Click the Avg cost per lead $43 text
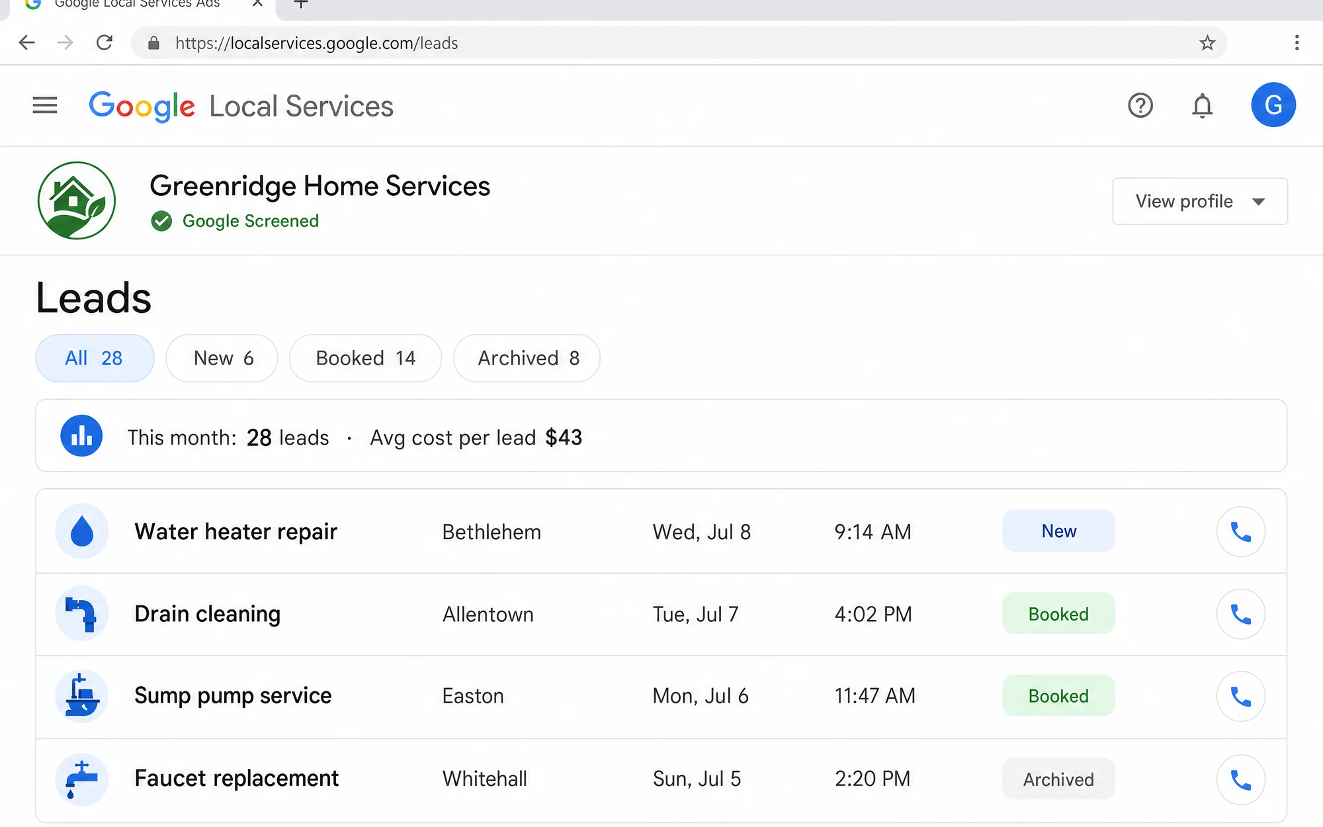The image size is (1323, 827). [476, 437]
